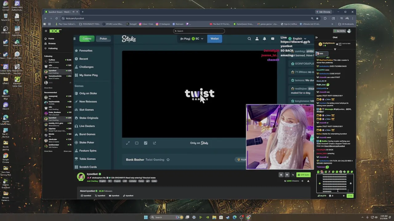This screenshot has width=394, height=221.
Task: Click into the chat message box
Action: coord(334,184)
